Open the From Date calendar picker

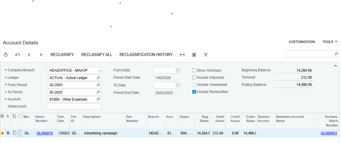click(x=177, y=71)
